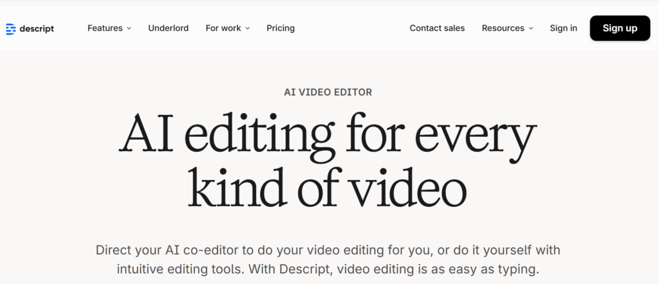This screenshot has height=284, width=659.
Task: Expand the chevron next to Features
Action: 129,28
